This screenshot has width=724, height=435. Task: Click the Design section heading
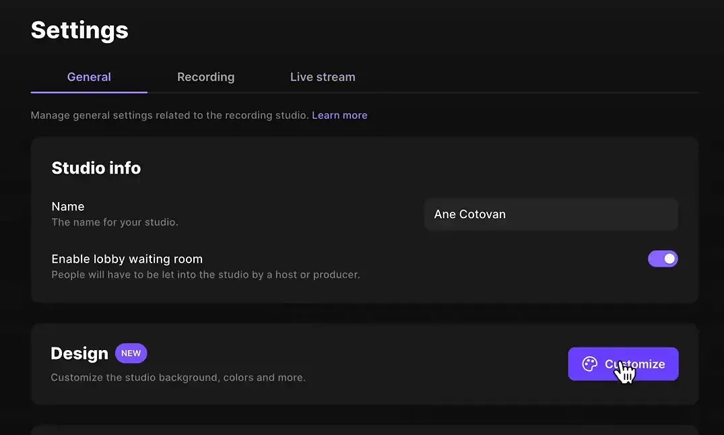(x=79, y=353)
